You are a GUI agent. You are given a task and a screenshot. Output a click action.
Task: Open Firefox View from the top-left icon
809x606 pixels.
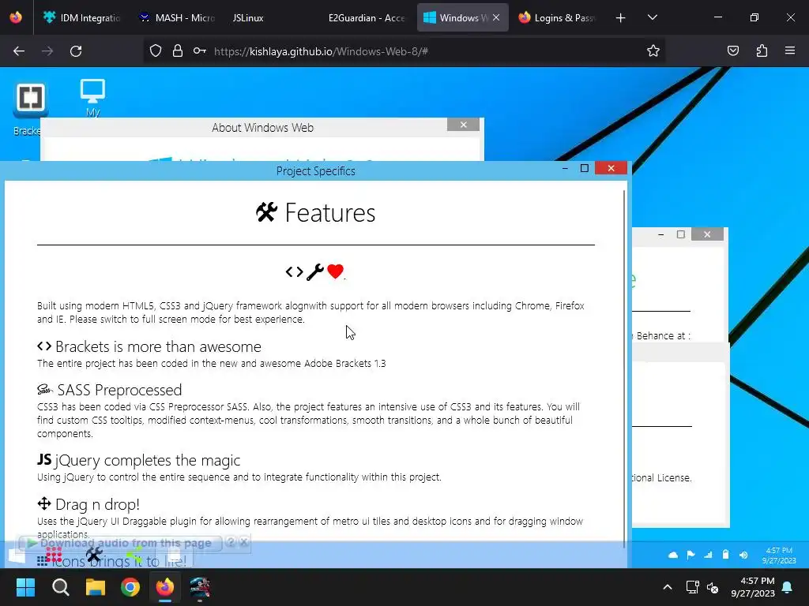(16, 17)
